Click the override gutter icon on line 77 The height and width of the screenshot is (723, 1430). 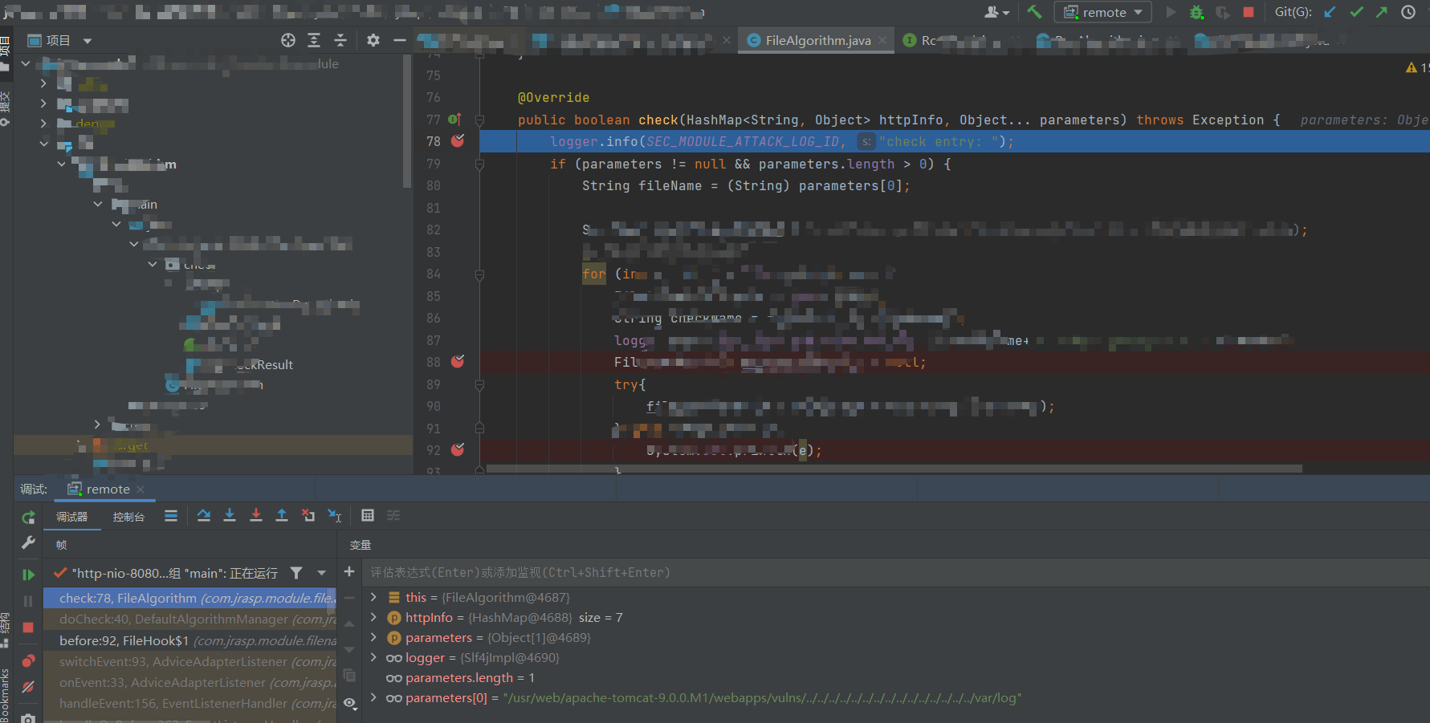[x=454, y=120]
